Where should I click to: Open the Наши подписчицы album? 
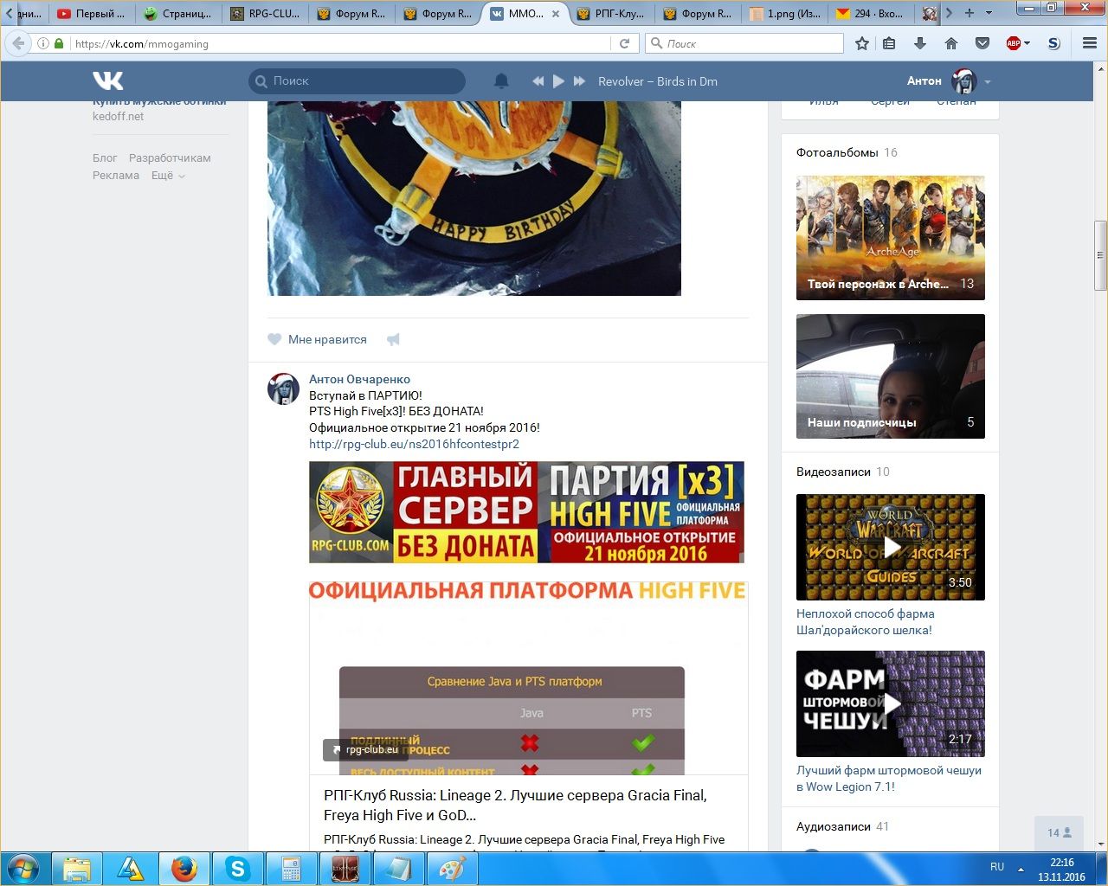pyautogui.click(x=891, y=376)
